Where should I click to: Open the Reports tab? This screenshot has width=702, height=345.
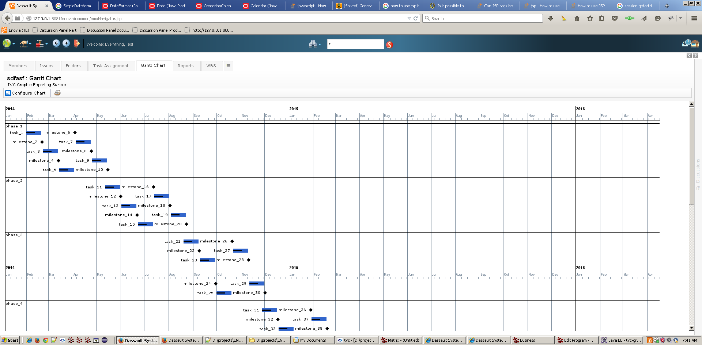(185, 66)
